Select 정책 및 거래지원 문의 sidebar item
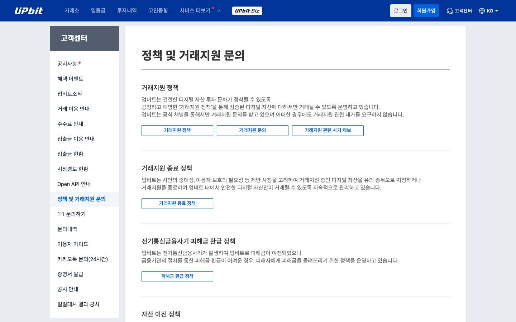The width and height of the screenshot is (516, 322). pyautogui.click(x=85, y=199)
